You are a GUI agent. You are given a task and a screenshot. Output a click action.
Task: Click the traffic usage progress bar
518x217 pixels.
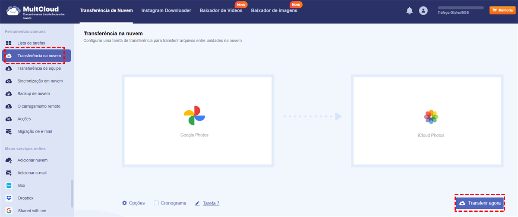pyautogui.click(x=461, y=8)
